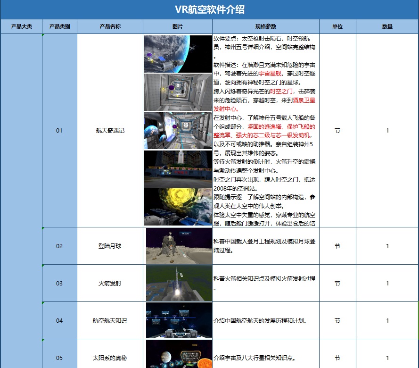
Task: Click the Earth and space station image
Action: click(178, 54)
